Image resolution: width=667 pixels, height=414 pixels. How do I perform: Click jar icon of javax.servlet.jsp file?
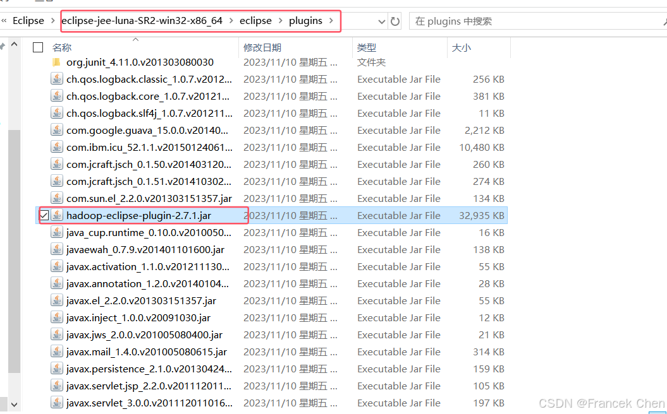pyautogui.click(x=56, y=386)
